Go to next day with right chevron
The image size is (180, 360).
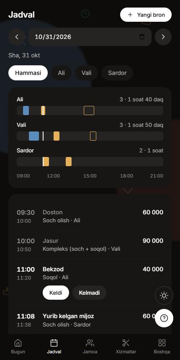[x=163, y=37]
